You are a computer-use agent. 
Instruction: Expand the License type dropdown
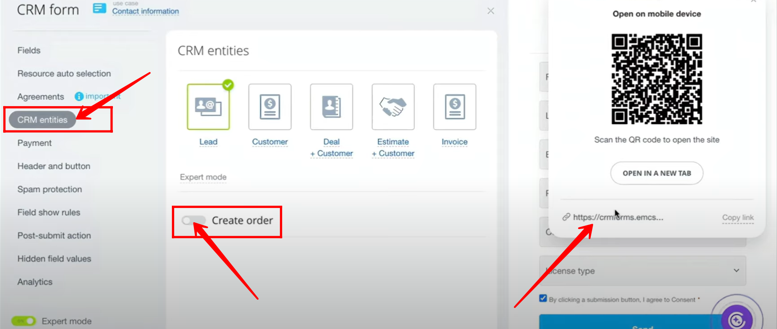click(643, 270)
